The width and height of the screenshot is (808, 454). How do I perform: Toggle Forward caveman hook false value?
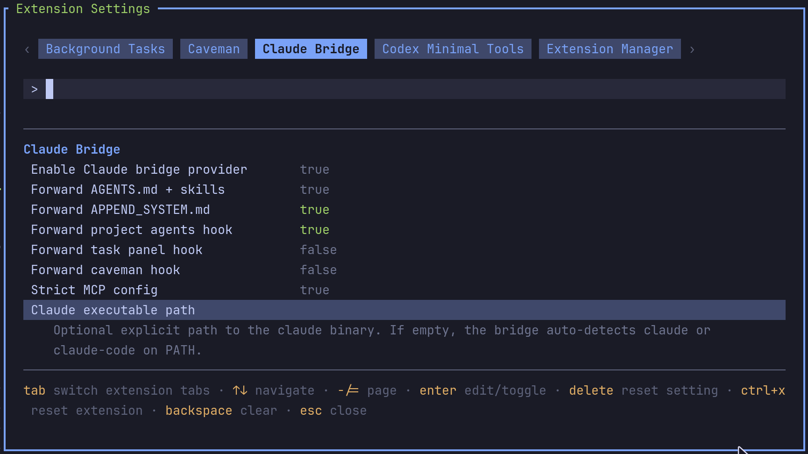point(319,270)
